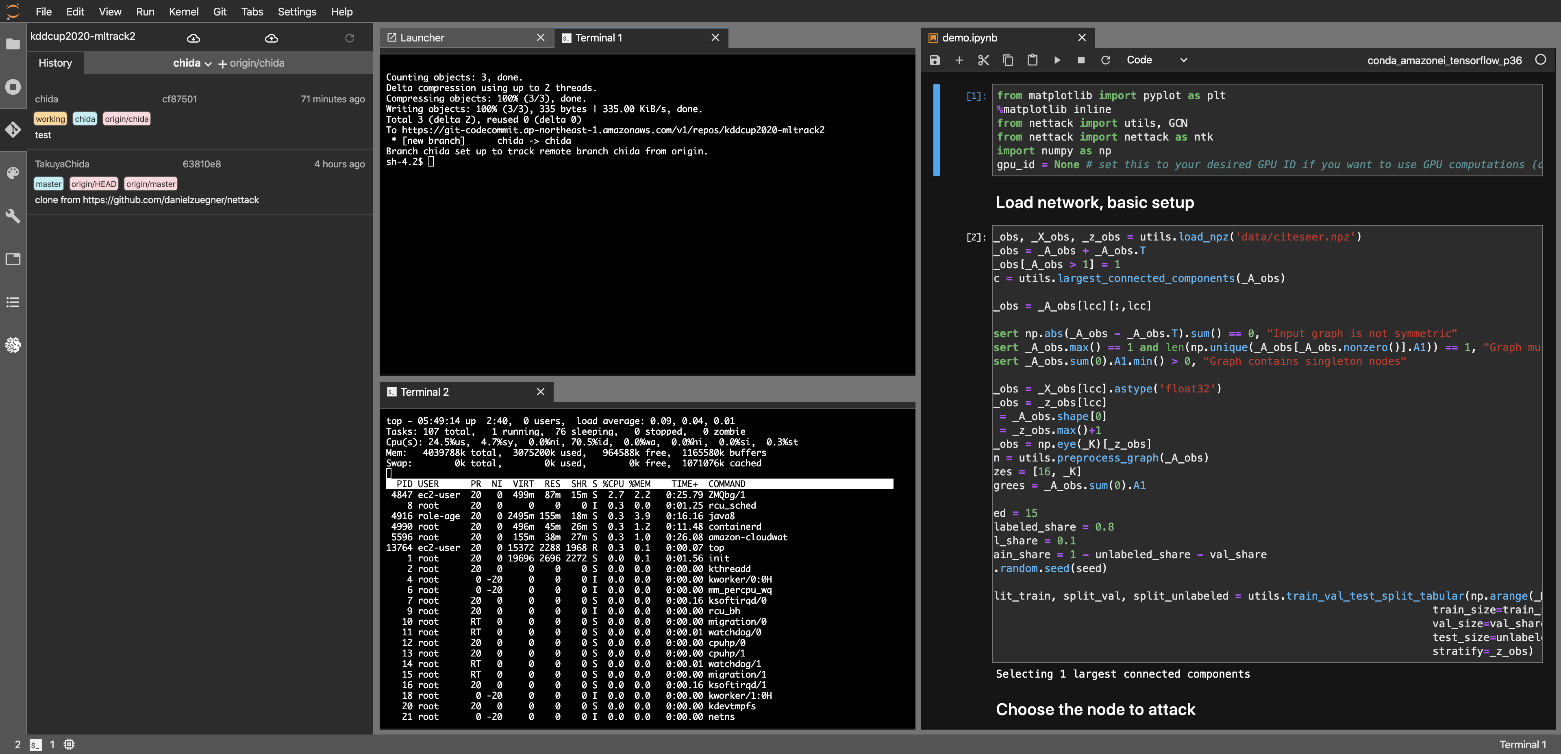Screen dimensions: 1561x754
Task: Refresh the git repository panel
Action: tap(350, 38)
